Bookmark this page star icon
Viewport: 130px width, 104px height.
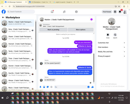click(x=119, y=6)
